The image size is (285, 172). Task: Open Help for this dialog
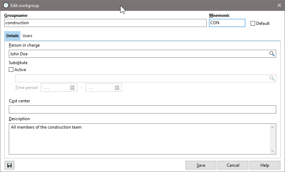pyautogui.click(x=265, y=165)
